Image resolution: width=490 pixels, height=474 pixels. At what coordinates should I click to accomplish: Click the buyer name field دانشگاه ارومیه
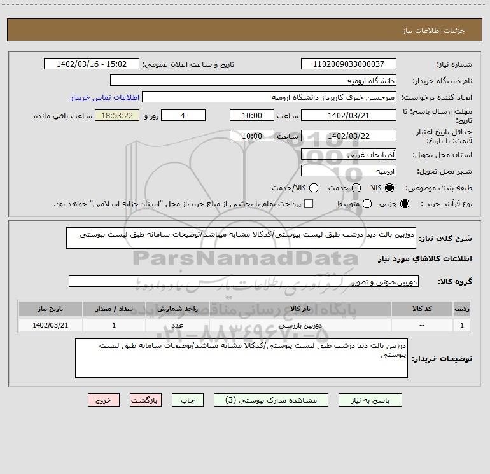pos(253,80)
